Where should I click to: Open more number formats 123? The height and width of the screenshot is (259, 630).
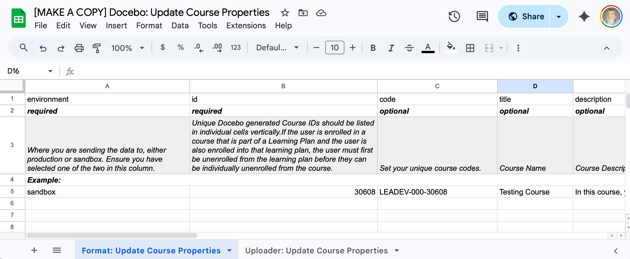point(236,48)
